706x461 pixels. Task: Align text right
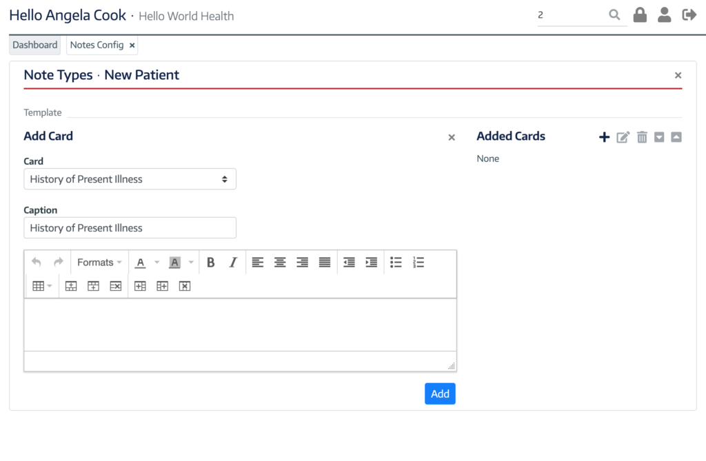point(302,263)
